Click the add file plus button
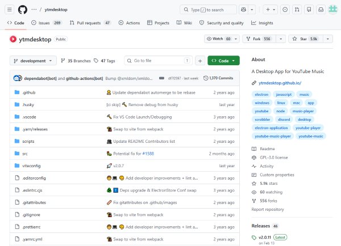 click(x=200, y=61)
